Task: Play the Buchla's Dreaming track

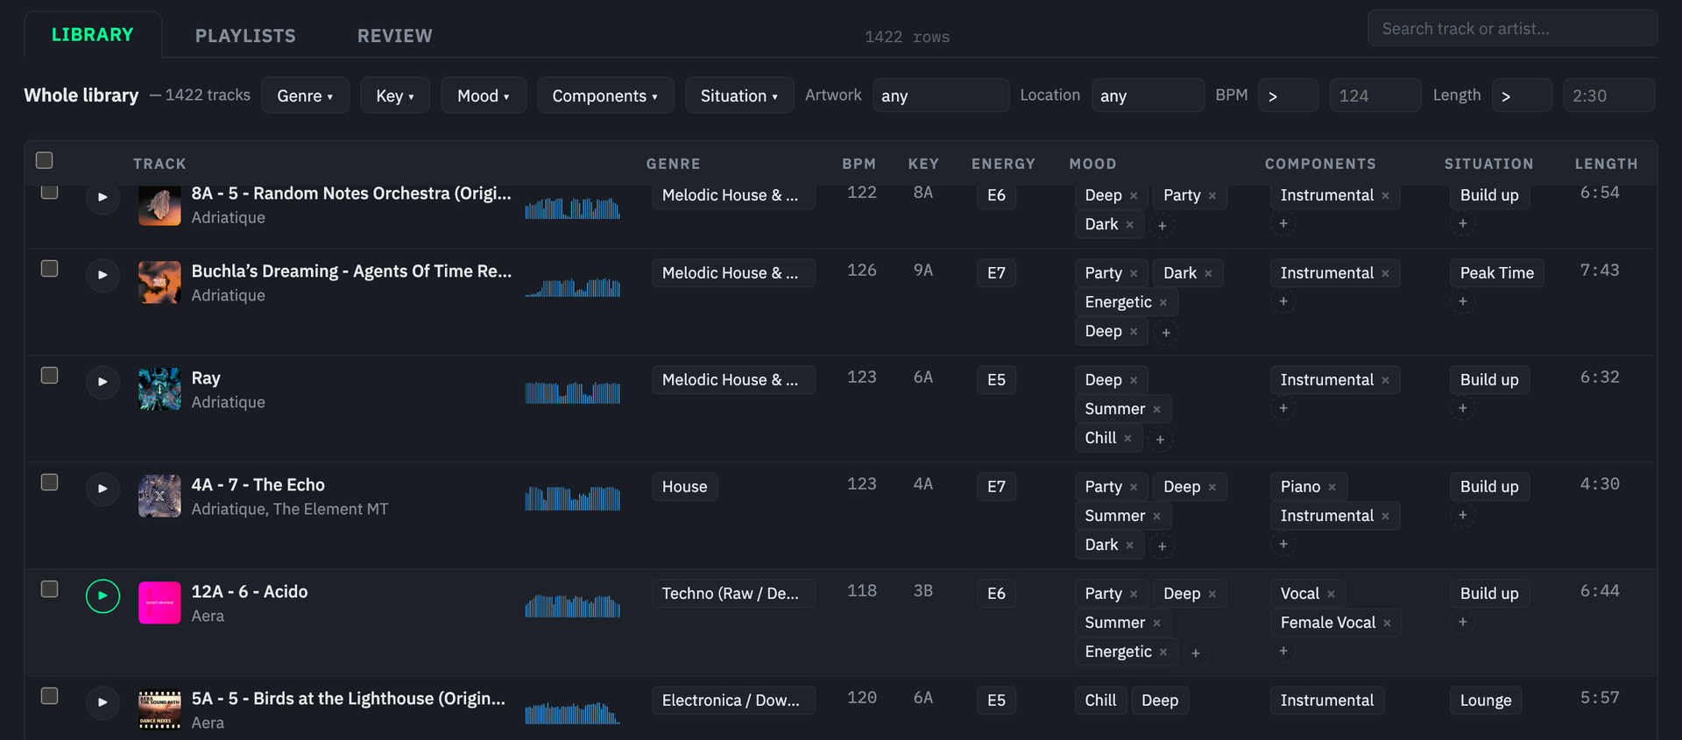Action: point(102,275)
